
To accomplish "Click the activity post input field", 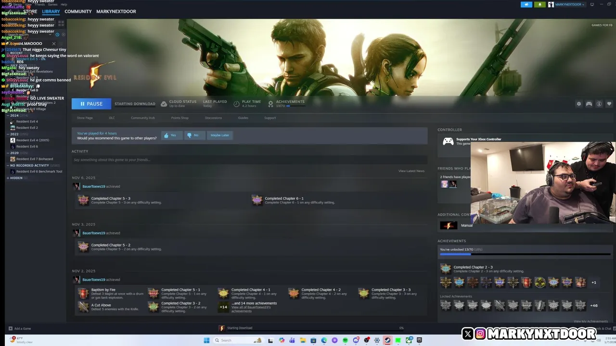I will pyautogui.click(x=249, y=160).
